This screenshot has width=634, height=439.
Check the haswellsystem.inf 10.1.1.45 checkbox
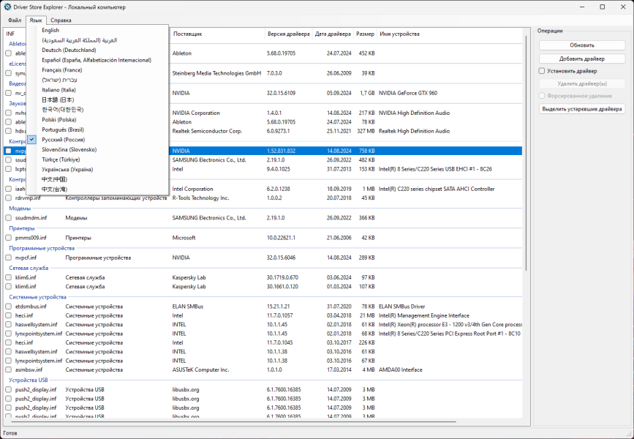(x=9, y=325)
